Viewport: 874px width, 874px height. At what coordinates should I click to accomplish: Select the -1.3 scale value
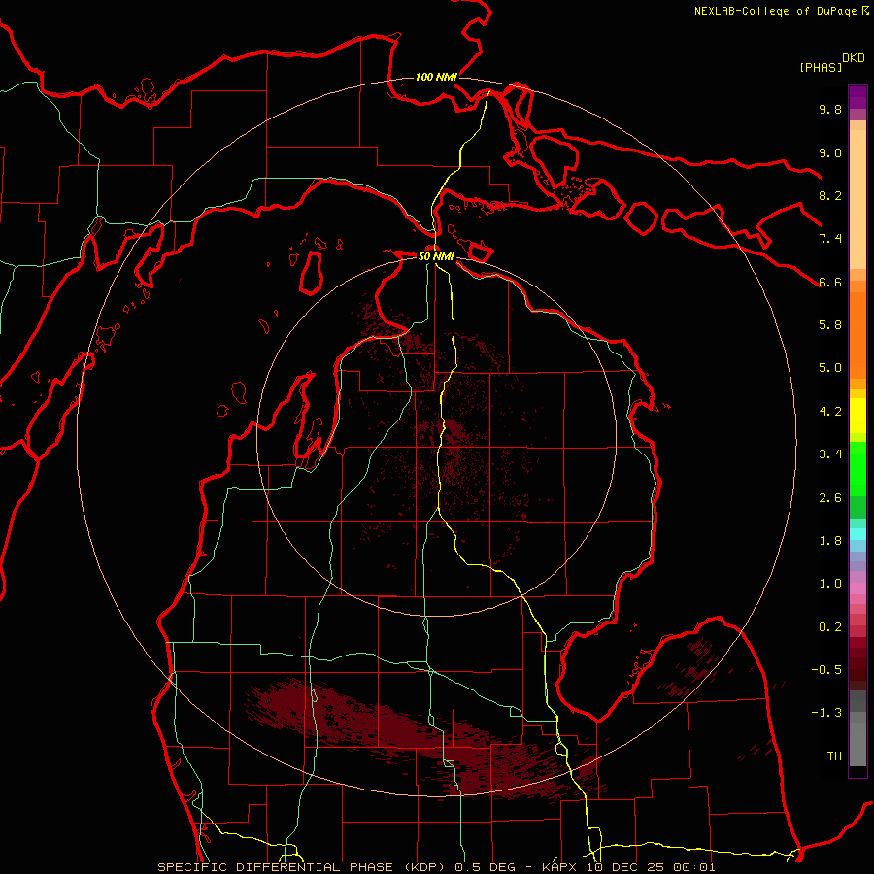pos(826,713)
